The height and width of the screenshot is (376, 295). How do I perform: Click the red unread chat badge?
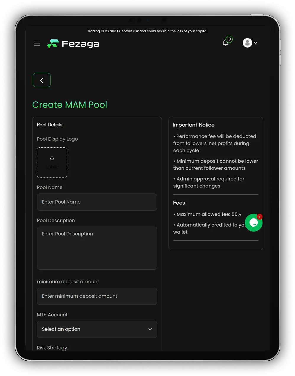(x=260, y=217)
